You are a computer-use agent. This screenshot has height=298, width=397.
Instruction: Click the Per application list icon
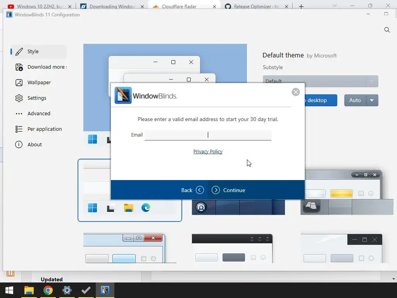point(19,129)
